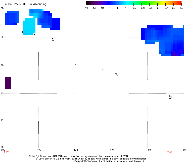Click the red 7:46 time stamp

coord(170,152)
